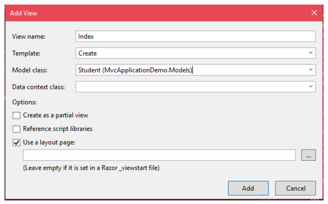Click the Add View title bar
The image size is (328, 204).
[151, 13]
